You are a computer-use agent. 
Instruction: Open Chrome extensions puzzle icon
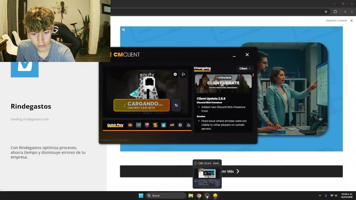[x=335, y=12]
